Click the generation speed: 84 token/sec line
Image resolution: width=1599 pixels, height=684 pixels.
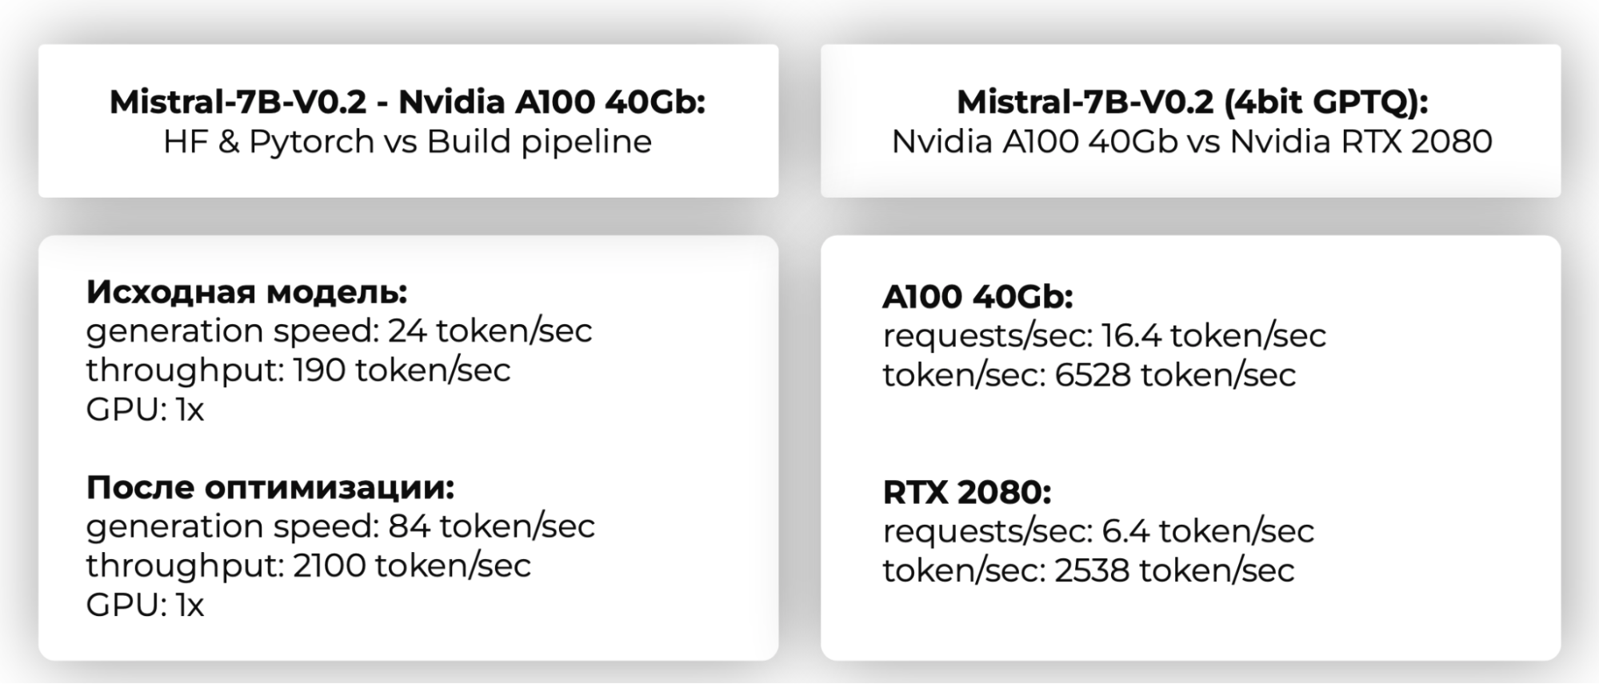point(340,526)
